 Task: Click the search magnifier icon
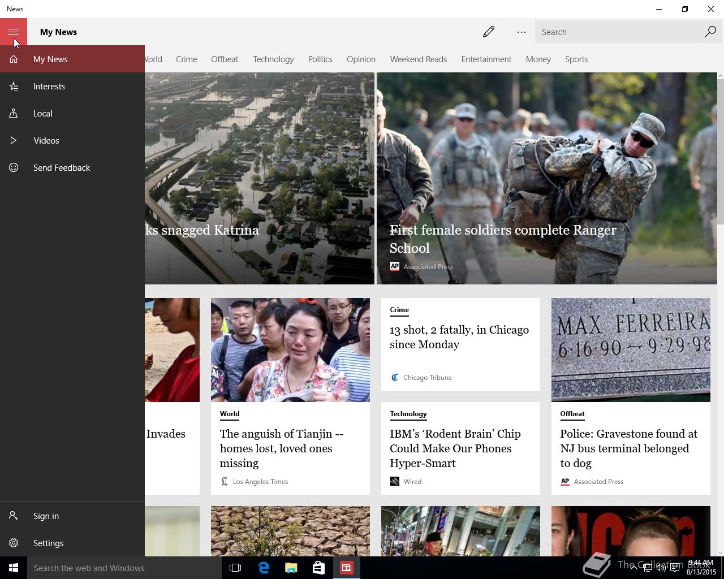[x=710, y=32]
